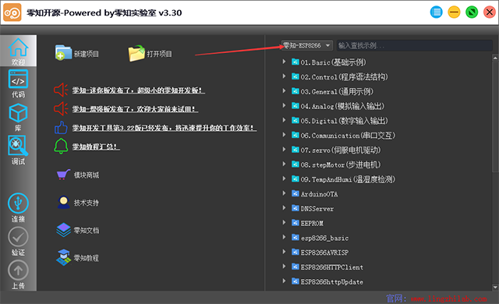Expand the 09.TempAndHumi tree node
The width and height of the screenshot is (499, 304).
click(x=284, y=179)
